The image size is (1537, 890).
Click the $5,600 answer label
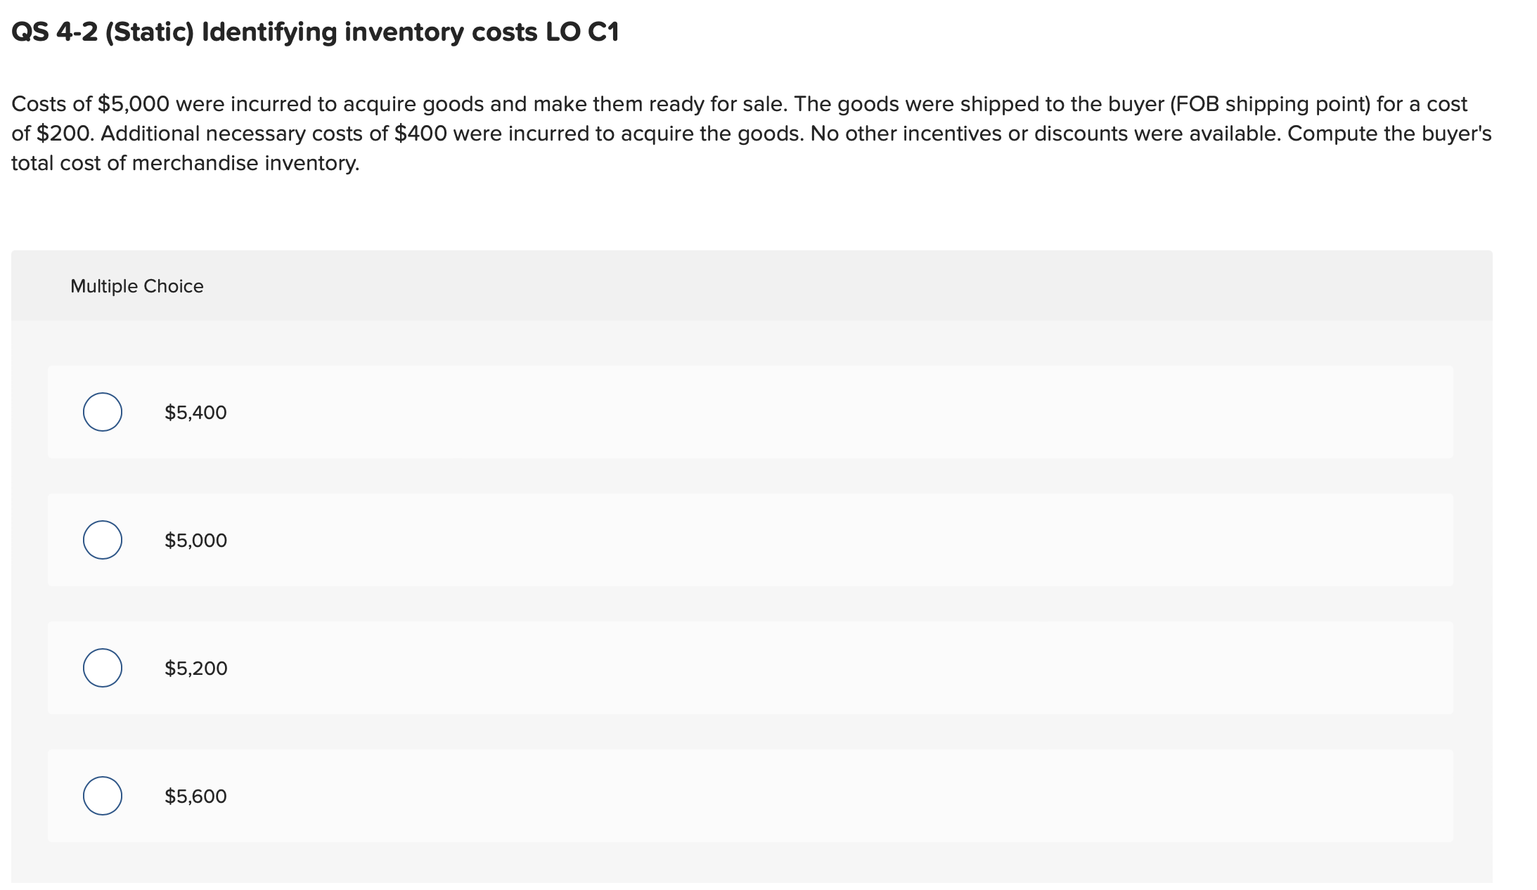pos(195,796)
